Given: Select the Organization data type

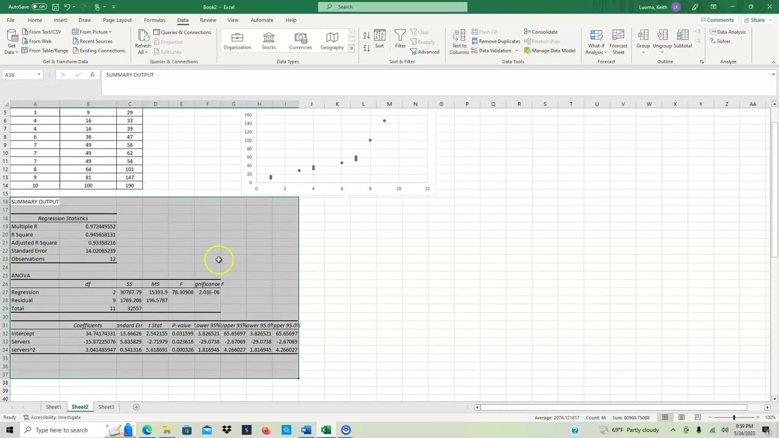Looking at the screenshot, I should click(237, 41).
